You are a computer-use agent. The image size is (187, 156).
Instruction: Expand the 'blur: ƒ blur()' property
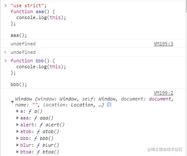17,145
